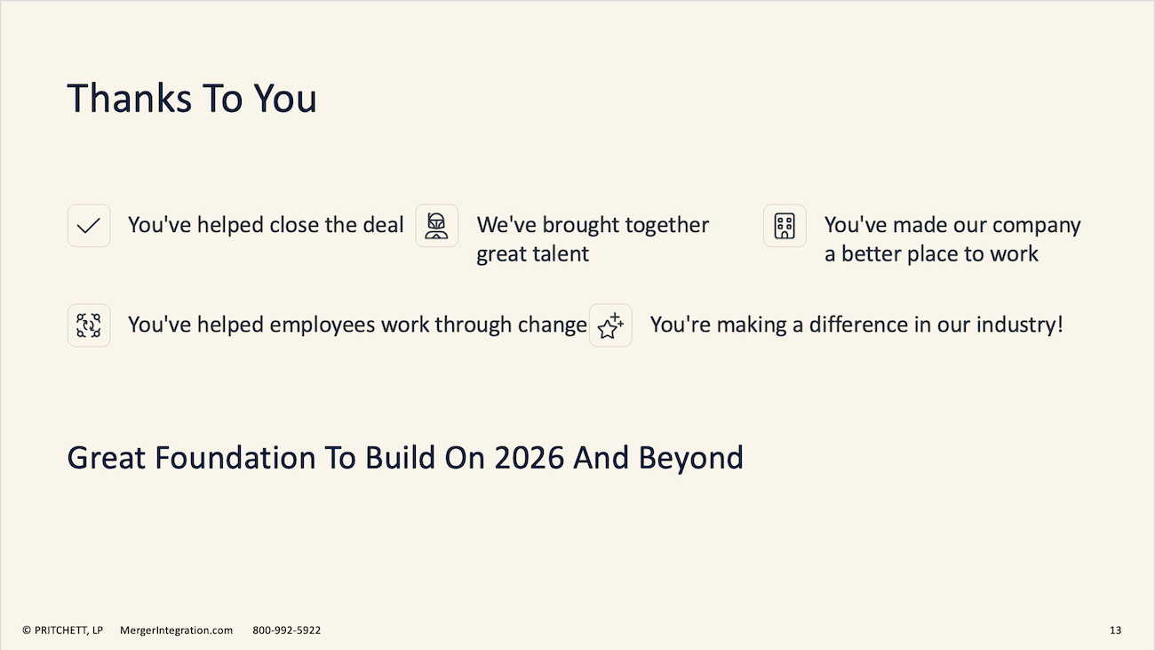The image size is (1155, 650).
Task: Select the slide number 13 in the footer
Action: click(x=1115, y=630)
